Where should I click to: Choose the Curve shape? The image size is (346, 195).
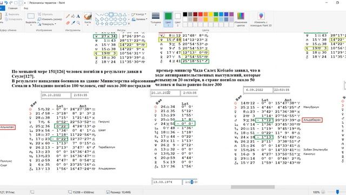[102, 15]
